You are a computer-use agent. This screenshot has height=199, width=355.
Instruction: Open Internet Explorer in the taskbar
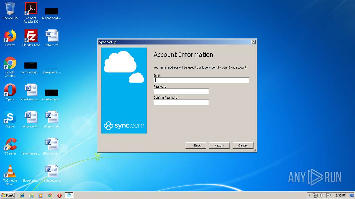pos(22,195)
